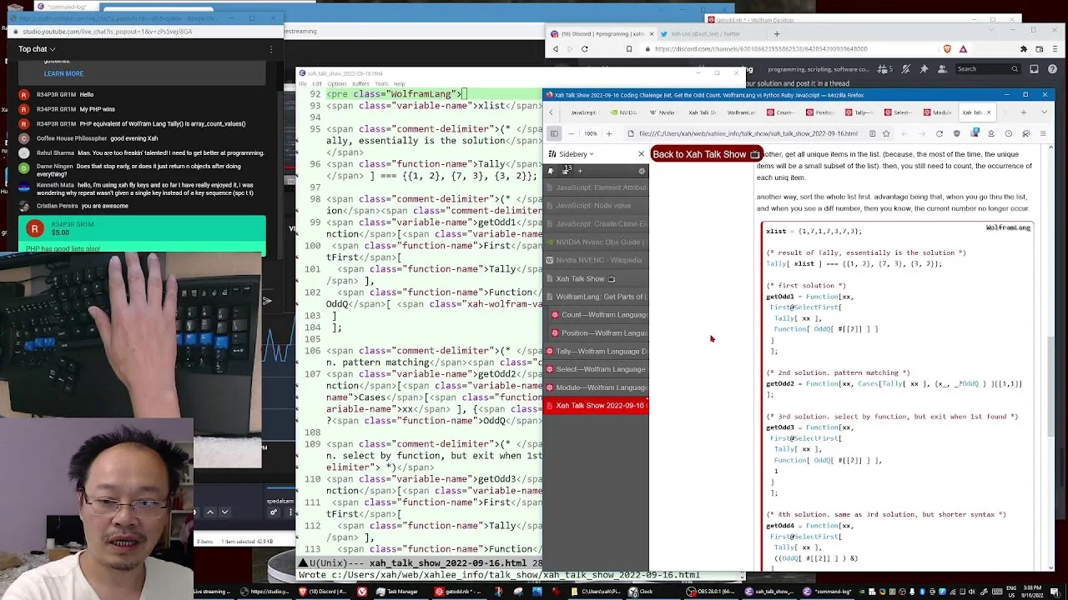The height and width of the screenshot is (600, 1068).
Task: Open the Top chat dropdown
Action: pyautogui.click(x=37, y=49)
